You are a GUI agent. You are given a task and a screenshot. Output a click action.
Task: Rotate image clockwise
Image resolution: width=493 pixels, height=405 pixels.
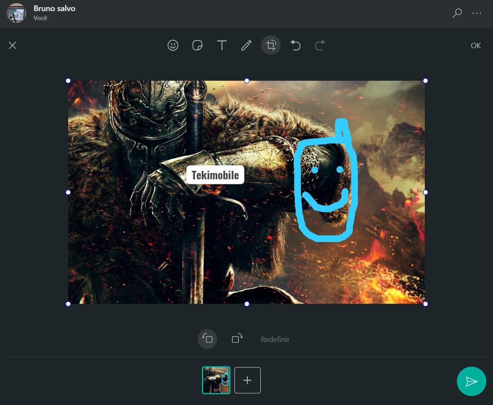[237, 339]
